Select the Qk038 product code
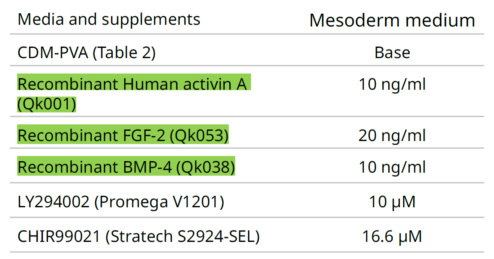The image size is (494, 259). pos(206,168)
